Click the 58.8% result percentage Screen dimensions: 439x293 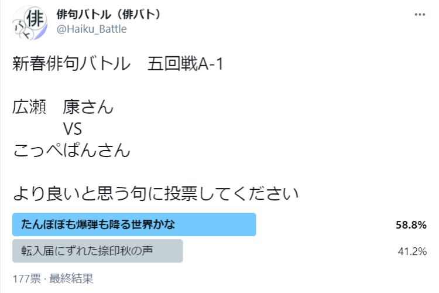pyautogui.click(x=410, y=225)
